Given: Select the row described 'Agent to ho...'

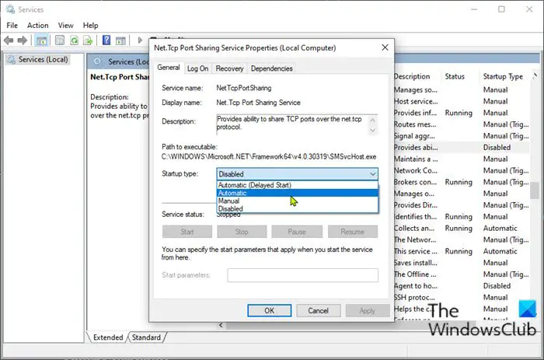Looking at the screenshot, I should pos(462,285).
